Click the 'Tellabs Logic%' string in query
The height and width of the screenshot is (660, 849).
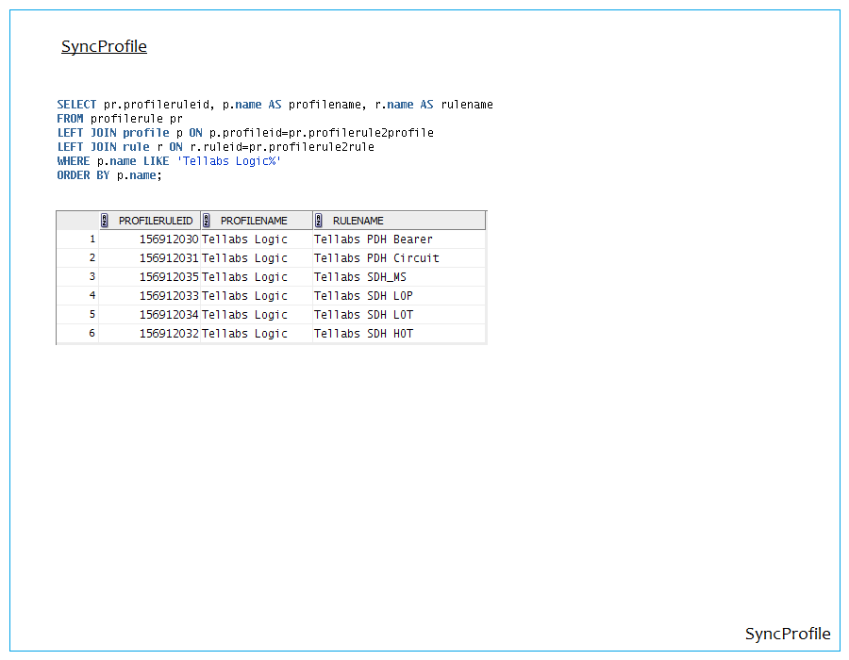click(x=229, y=161)
